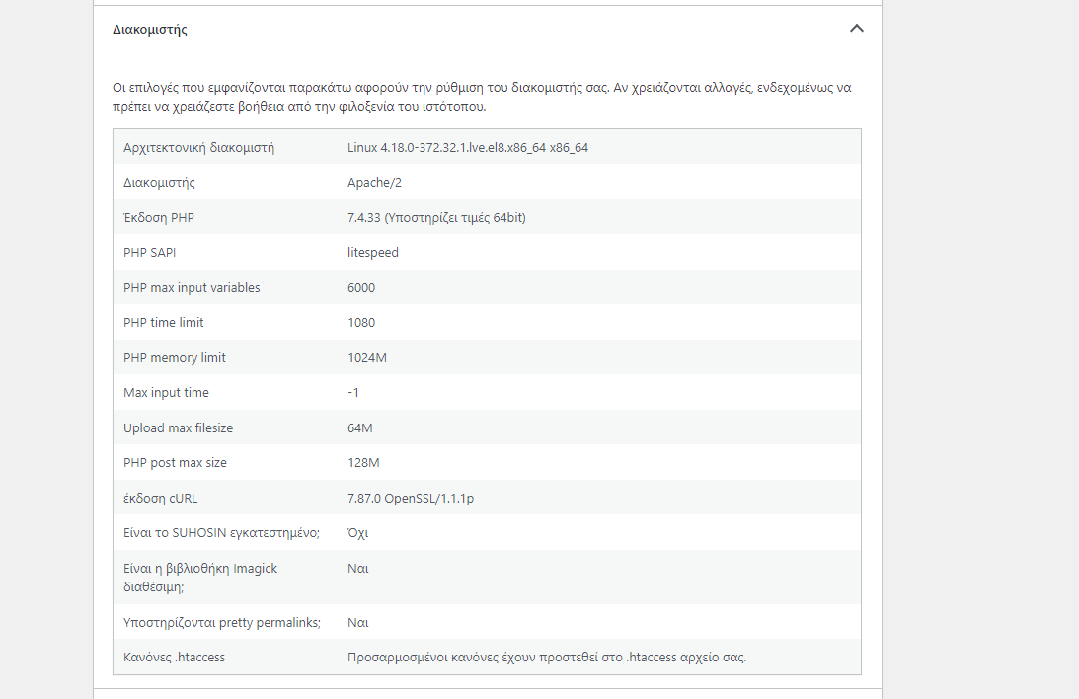Select the 7.87.0 OpenSSL/1.1.1p value
Viewport: 1079px width, 699px height.
411,498
